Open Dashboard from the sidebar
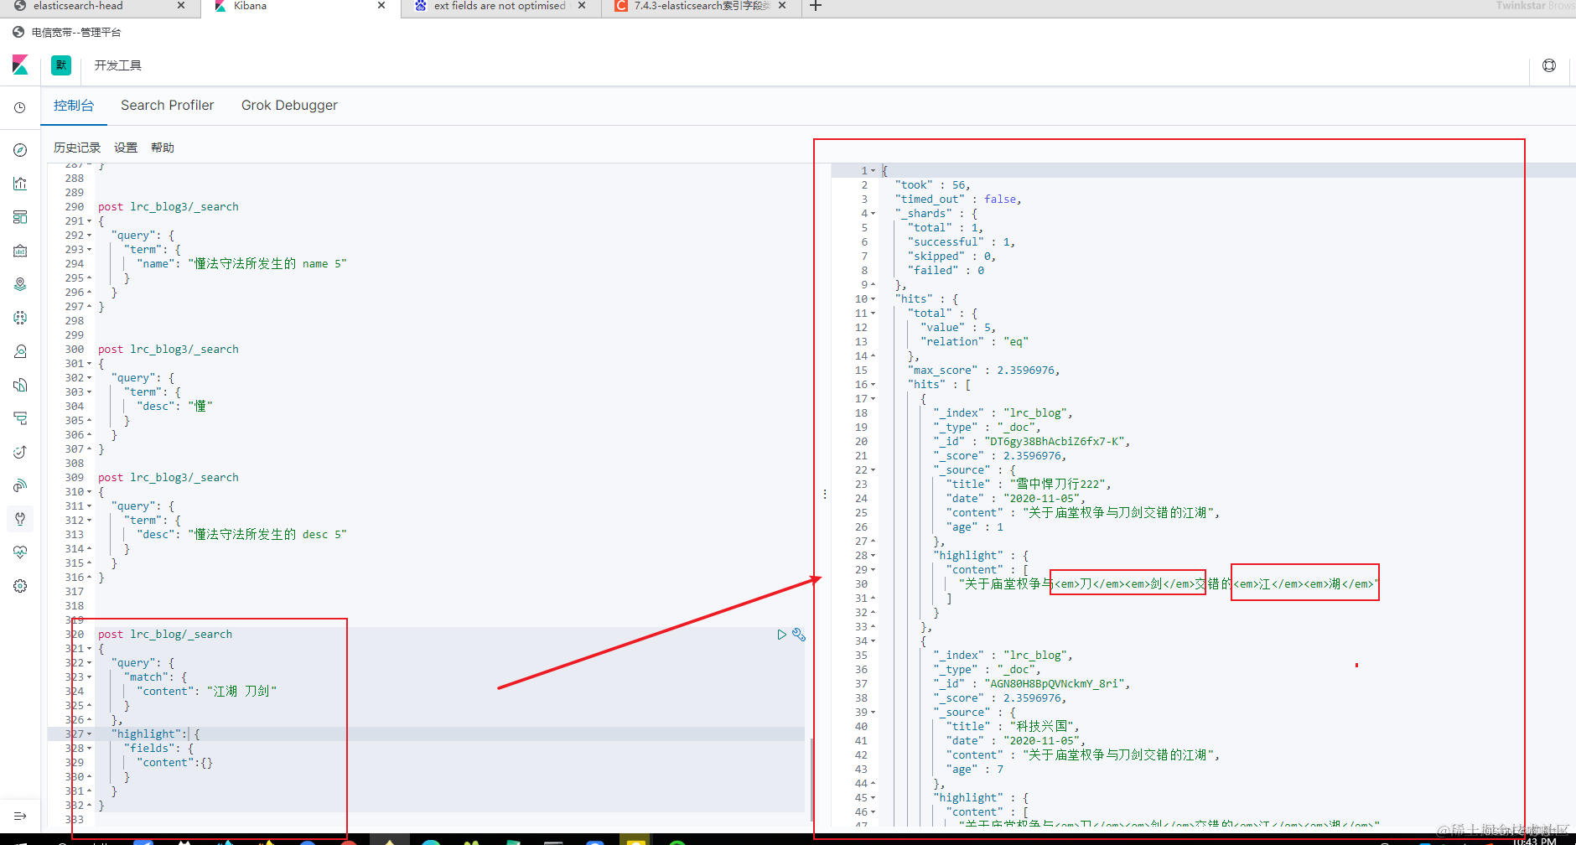 point(20,217)
